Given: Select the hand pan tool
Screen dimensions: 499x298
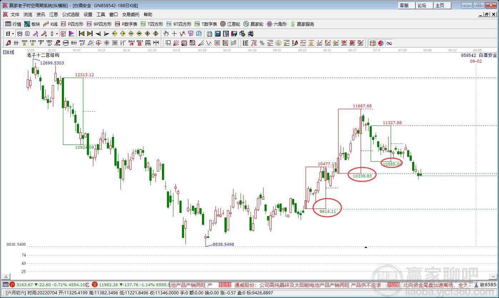Looking at the screenshot, I should (166, 34).
